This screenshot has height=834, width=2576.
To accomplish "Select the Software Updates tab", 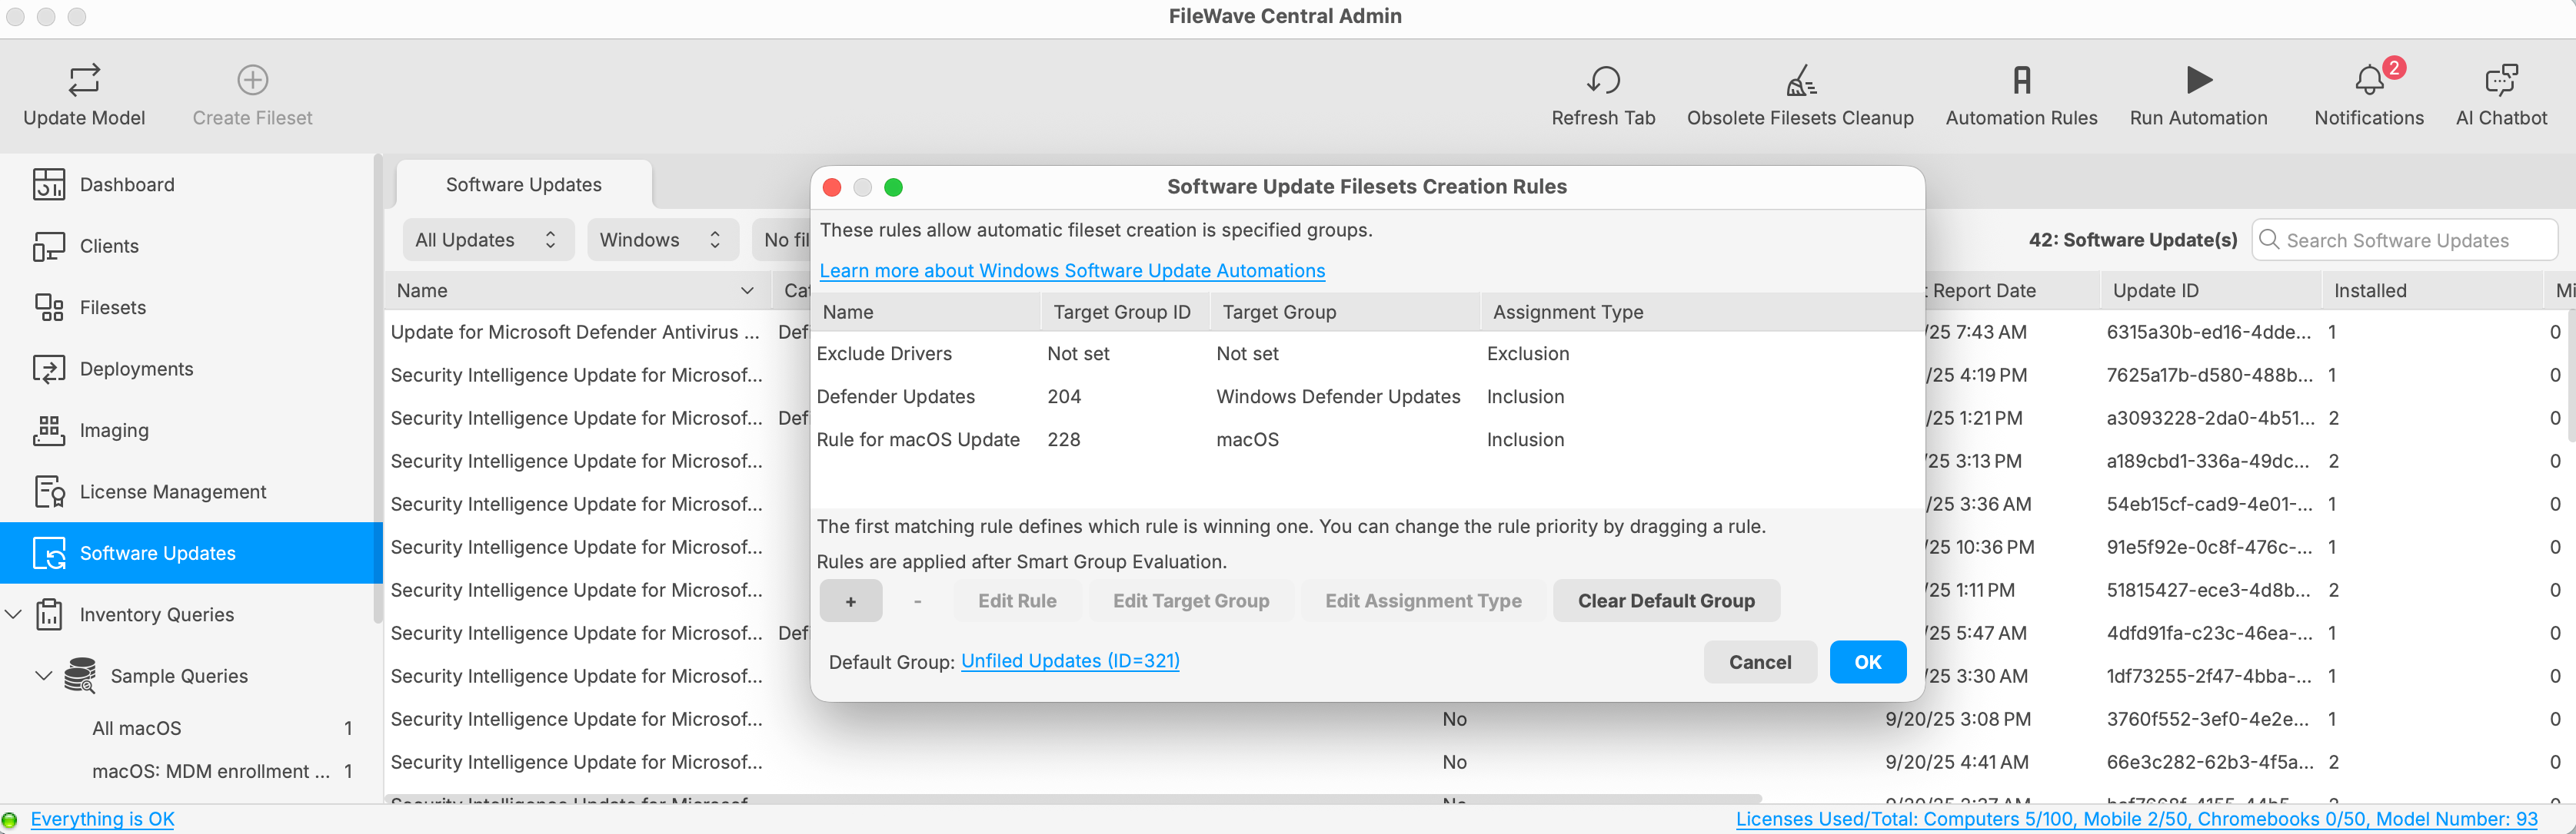I will 524,185.
